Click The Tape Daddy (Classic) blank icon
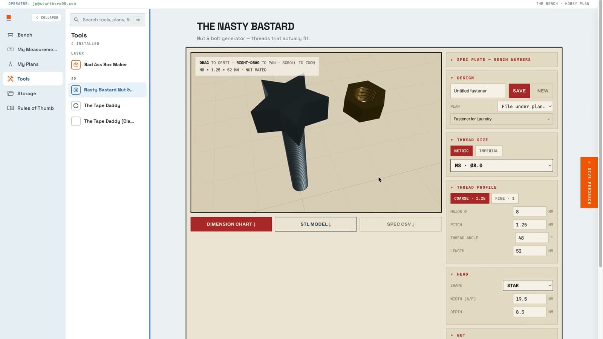 pyautogui.click(x=76, y=121)
